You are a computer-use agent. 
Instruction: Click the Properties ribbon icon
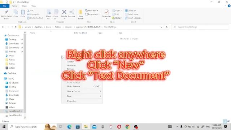click(x=106, y=14)
